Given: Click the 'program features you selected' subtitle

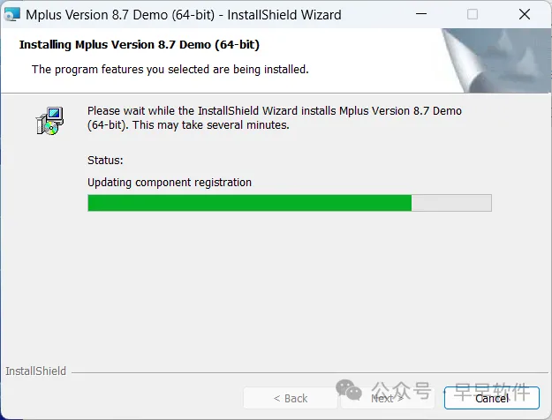Looking at the screenshot, I should tap(170, 70).
